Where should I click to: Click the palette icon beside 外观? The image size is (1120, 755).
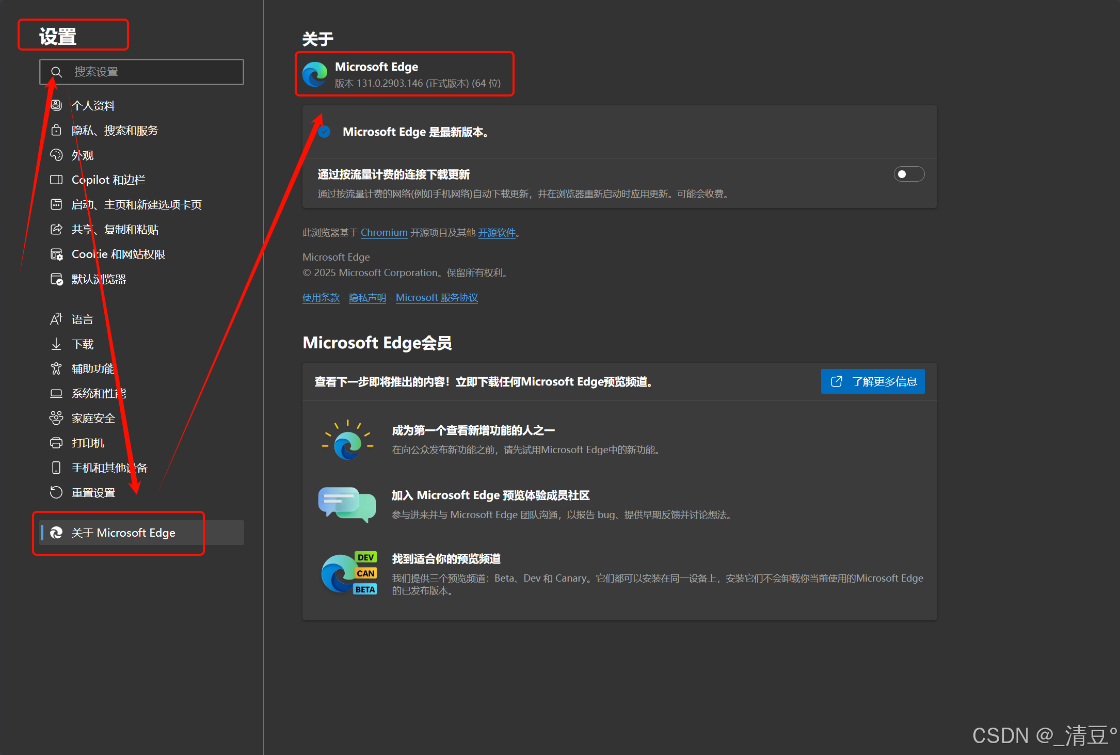[56, 155]
